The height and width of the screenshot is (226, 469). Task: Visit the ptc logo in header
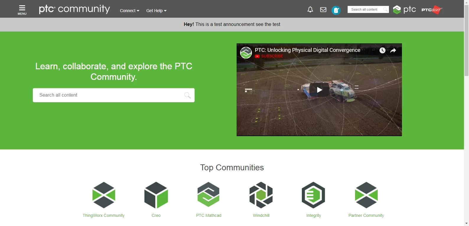[x=404, y=10]
